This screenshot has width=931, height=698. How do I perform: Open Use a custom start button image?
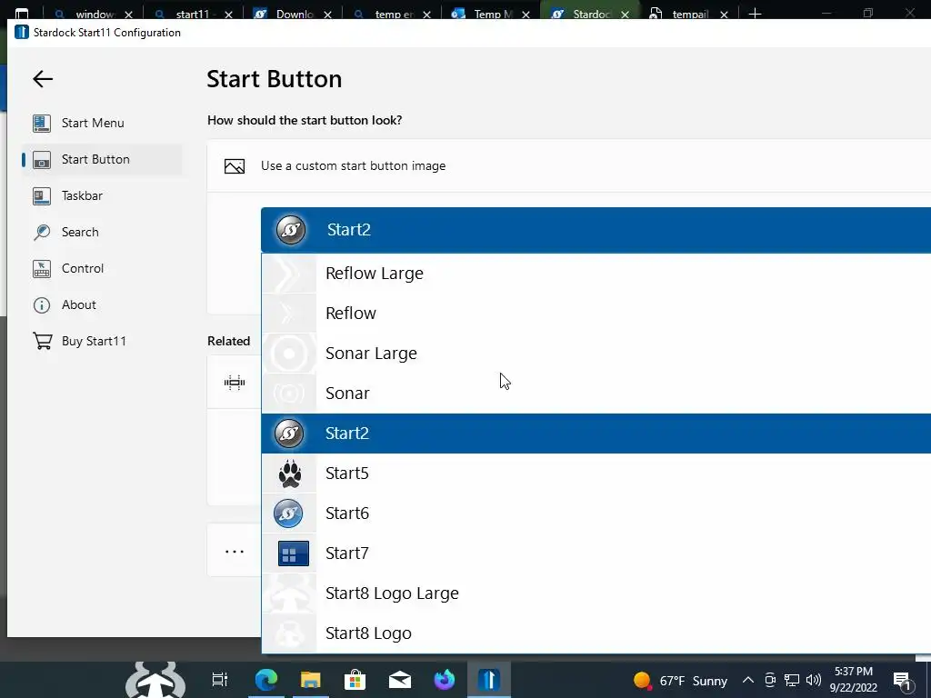click(569, 165)
